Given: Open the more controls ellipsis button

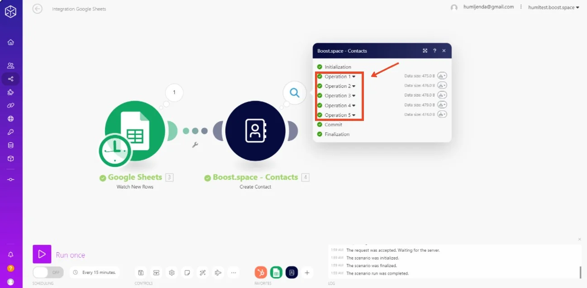Looking at the screenshot, I should (x=234, y=273).
